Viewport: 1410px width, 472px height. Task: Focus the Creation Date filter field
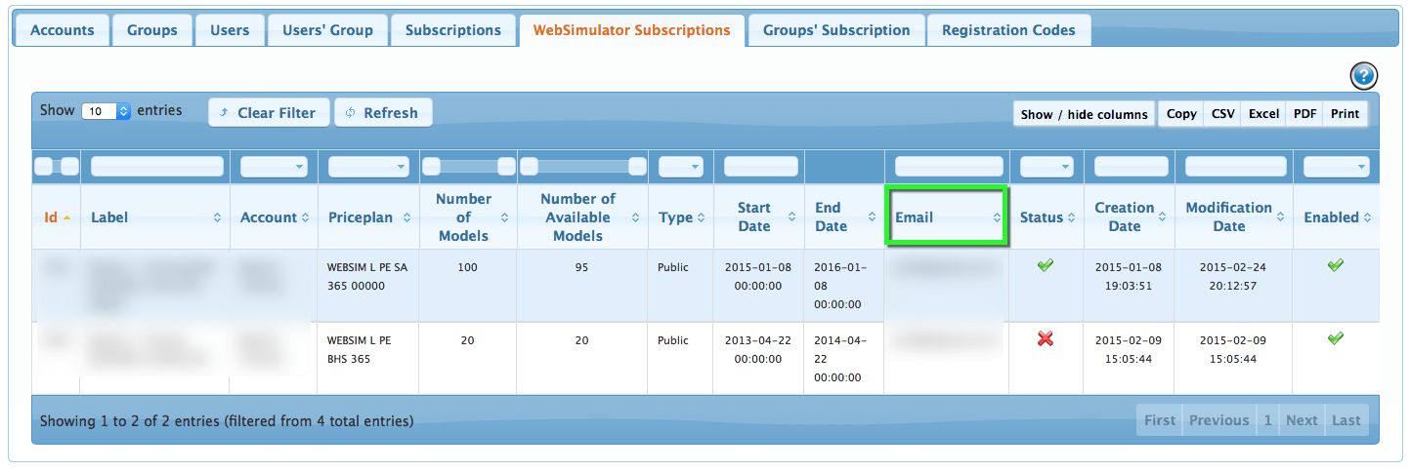(x=1131, y=167)
